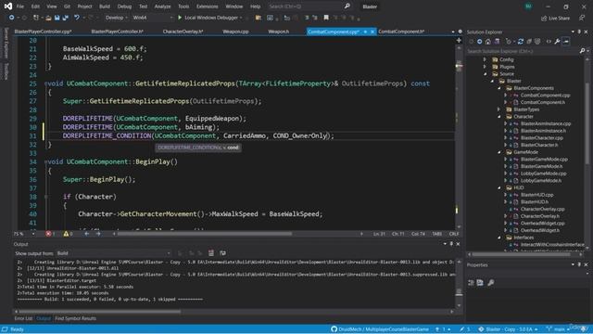Start Local Windows Debugger with the green play icon
Screen dimensions: 593x334
point(180,18)
